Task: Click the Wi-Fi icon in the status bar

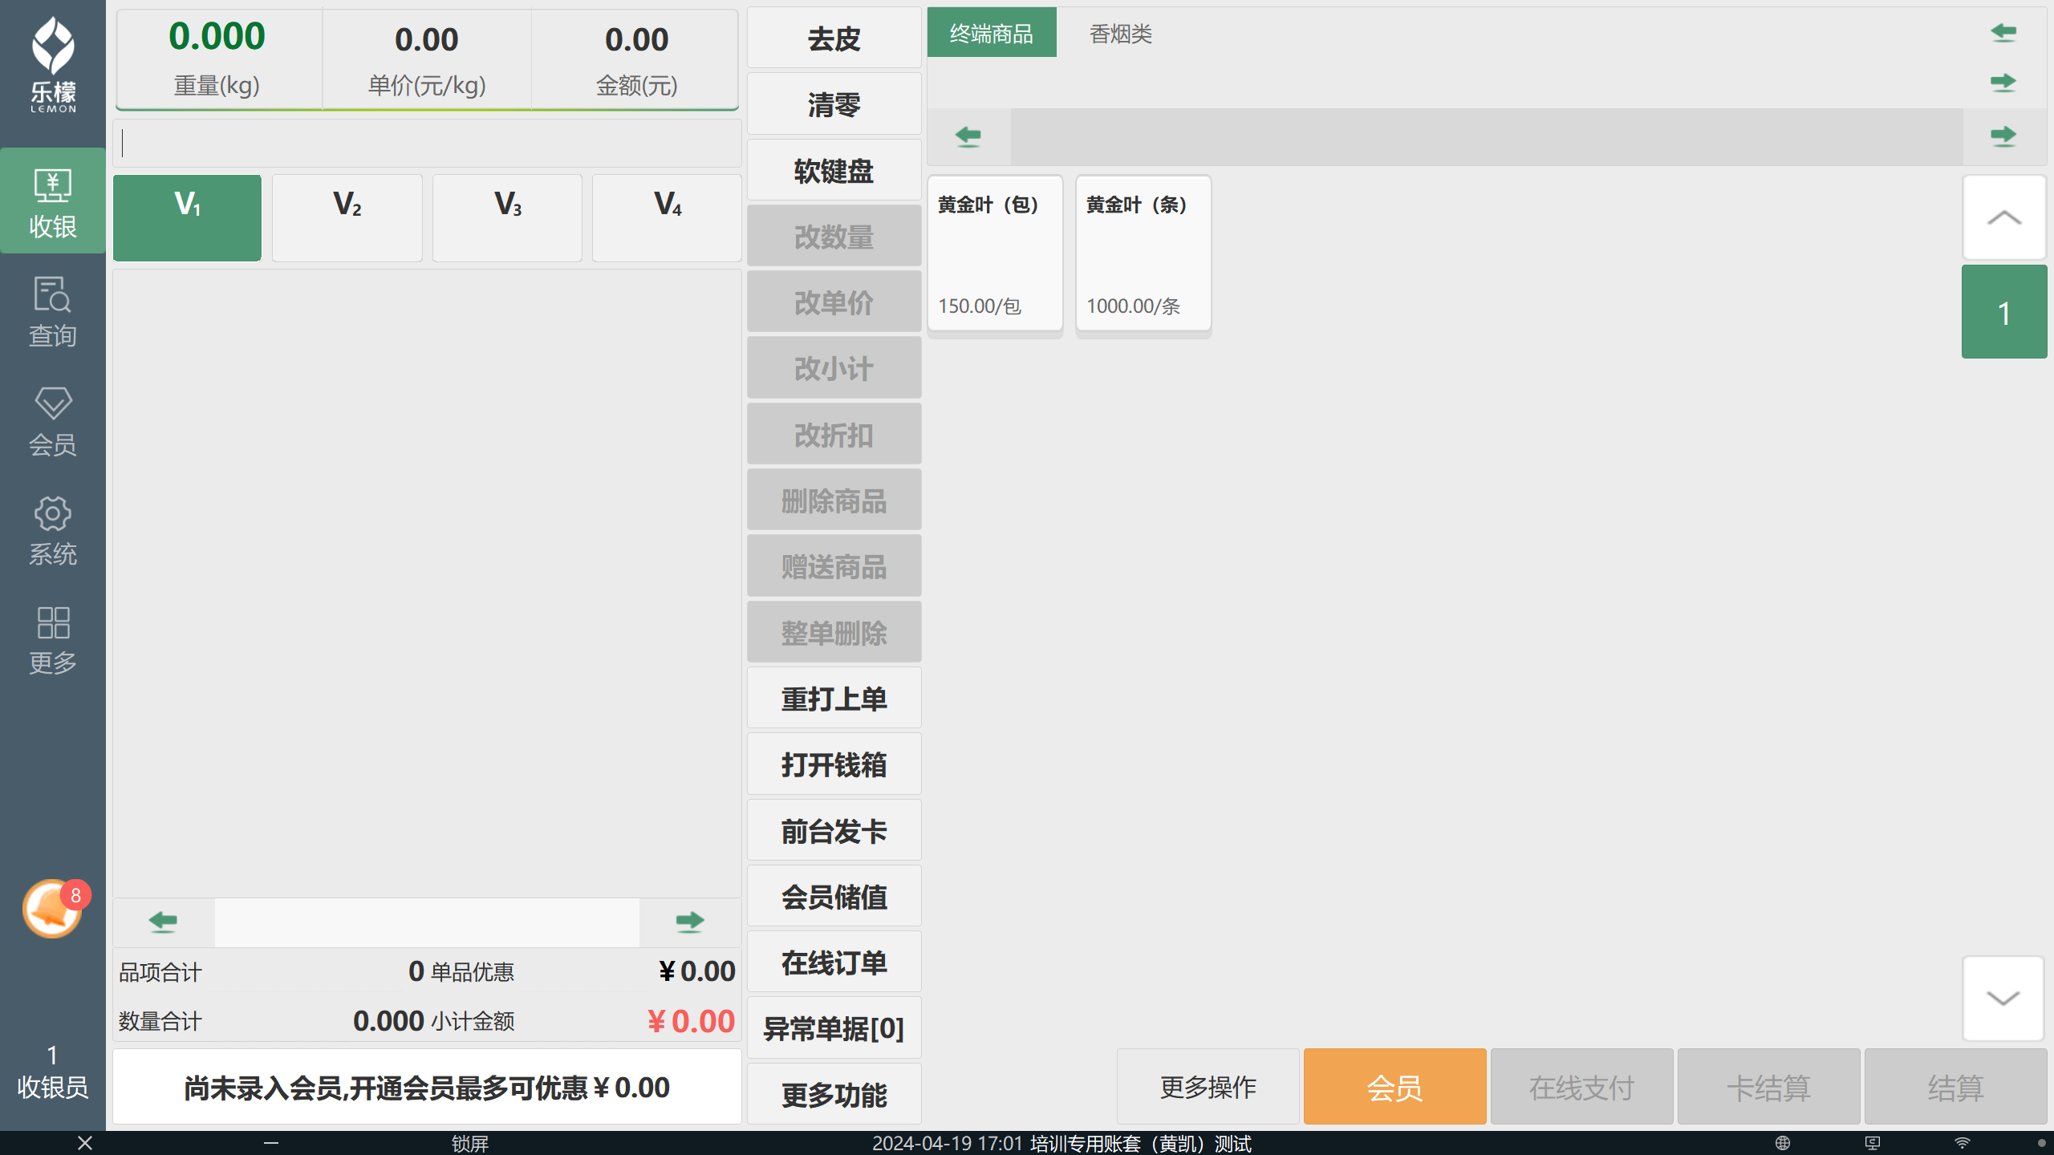Action: pos(1963,1143)
